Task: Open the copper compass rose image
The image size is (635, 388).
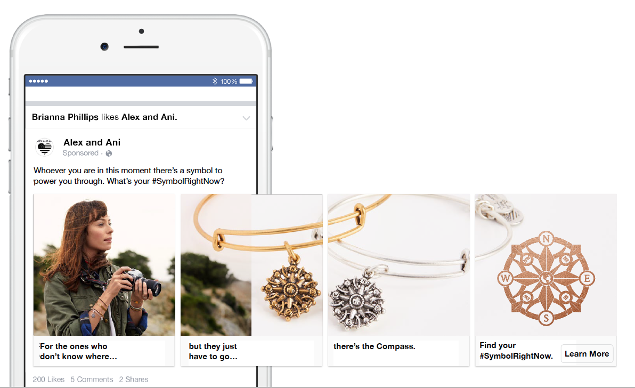Action: 546,264
